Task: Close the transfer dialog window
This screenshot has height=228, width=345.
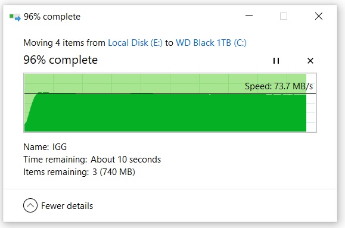Action: [x=319, y=16]
